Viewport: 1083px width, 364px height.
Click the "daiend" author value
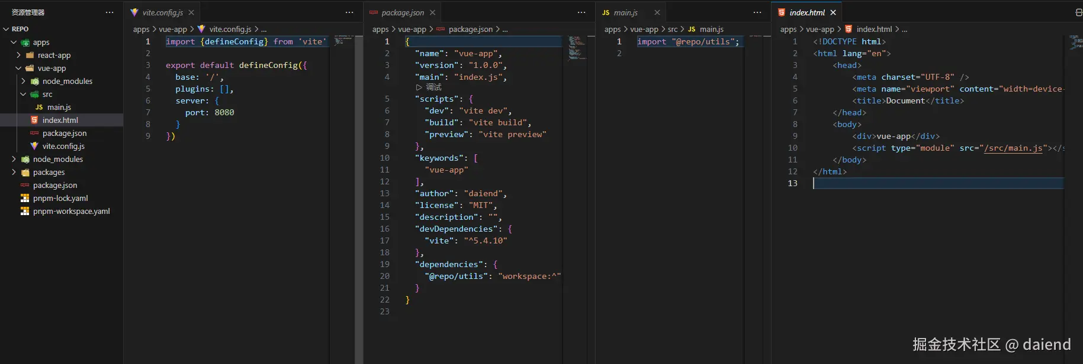[483, 193]
